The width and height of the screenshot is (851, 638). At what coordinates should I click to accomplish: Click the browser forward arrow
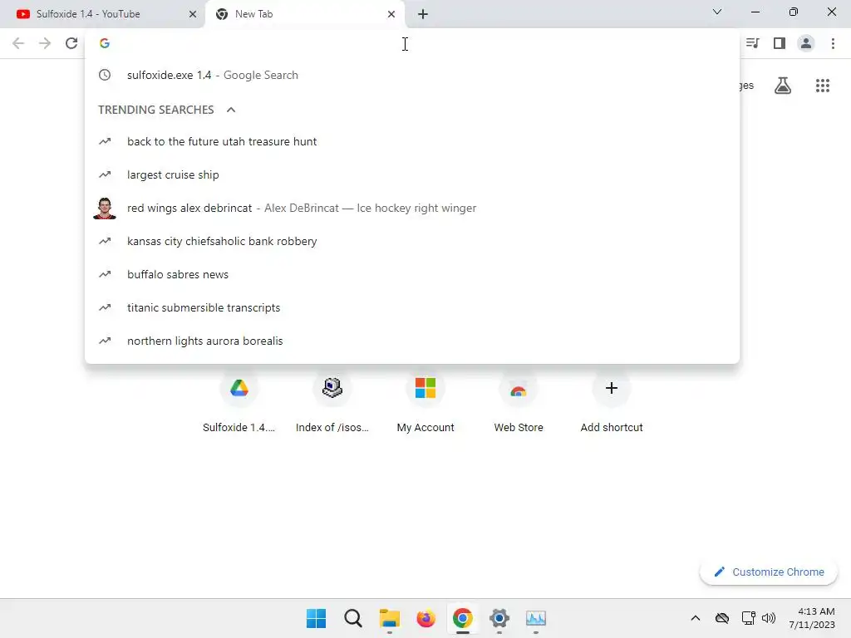45,43
